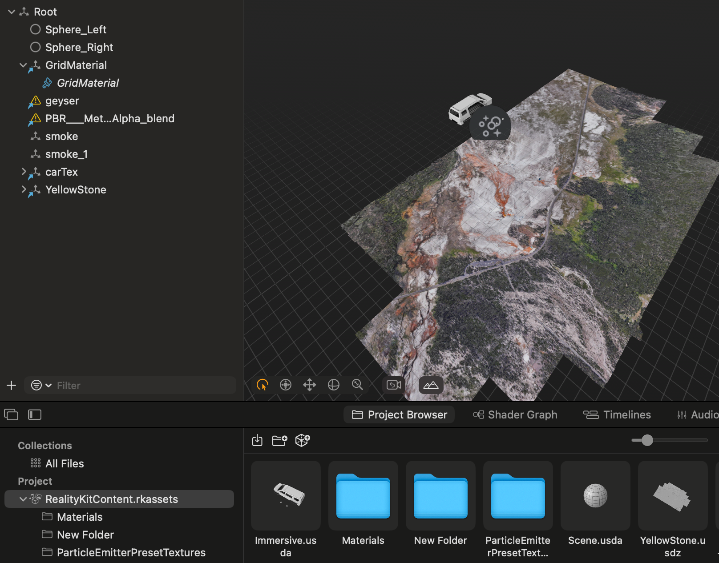Open Materials folder thumbnail
719x563 pixels.
[x=363, y=495]
